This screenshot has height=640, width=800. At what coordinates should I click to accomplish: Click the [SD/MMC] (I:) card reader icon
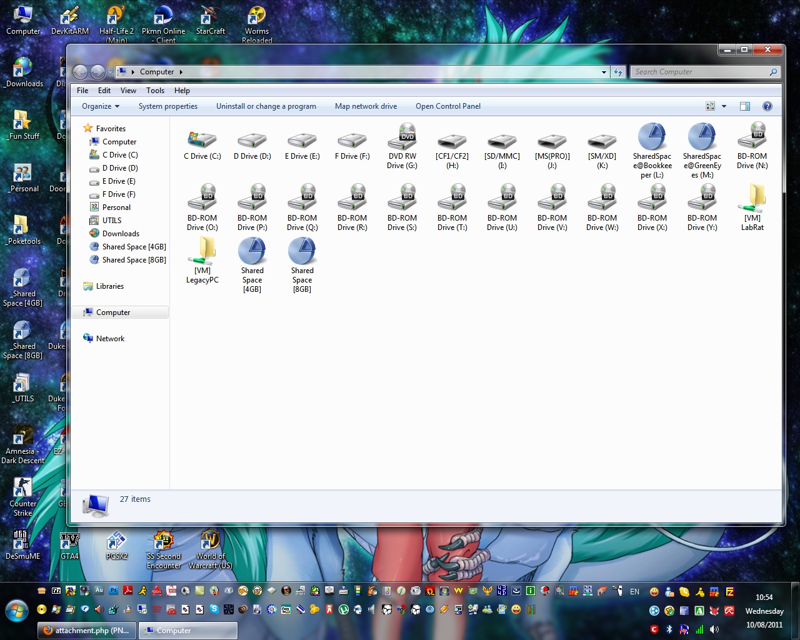tap(502, 141)
